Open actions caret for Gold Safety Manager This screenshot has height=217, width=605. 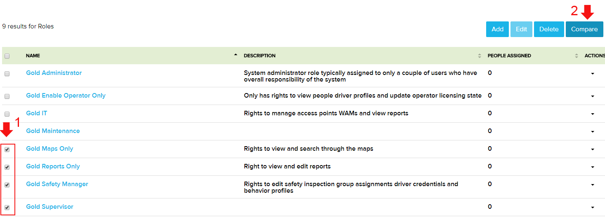(593, 185)
